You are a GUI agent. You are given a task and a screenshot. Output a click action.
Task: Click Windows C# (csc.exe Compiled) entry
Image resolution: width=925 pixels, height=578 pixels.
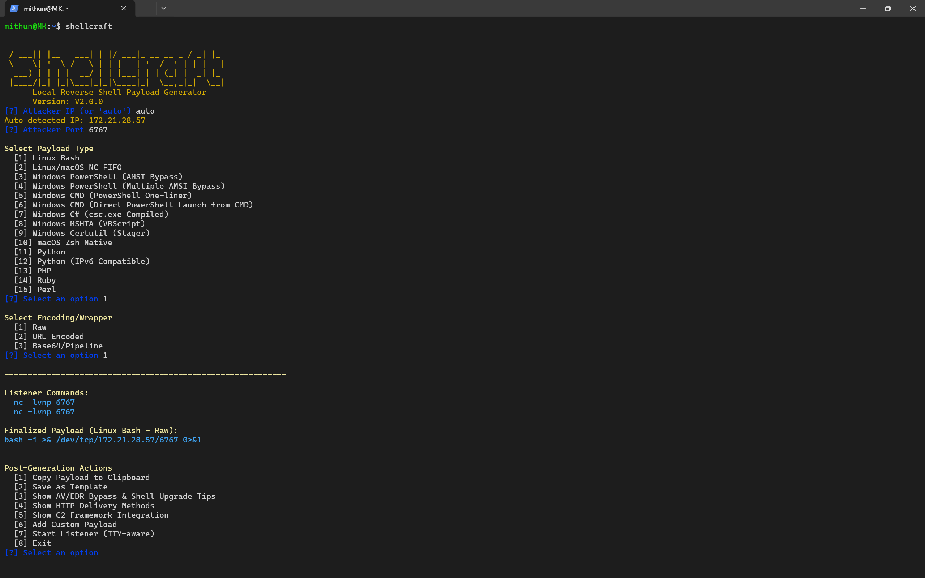point(91,214)
